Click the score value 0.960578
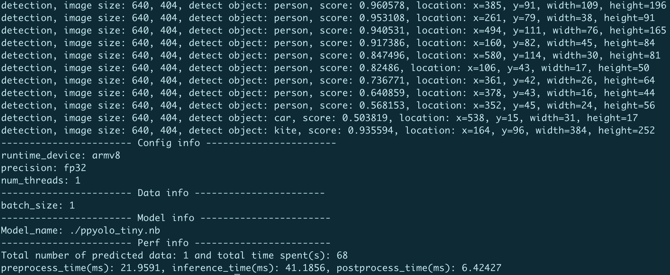The image size is (670, 275). coord(382,6)
